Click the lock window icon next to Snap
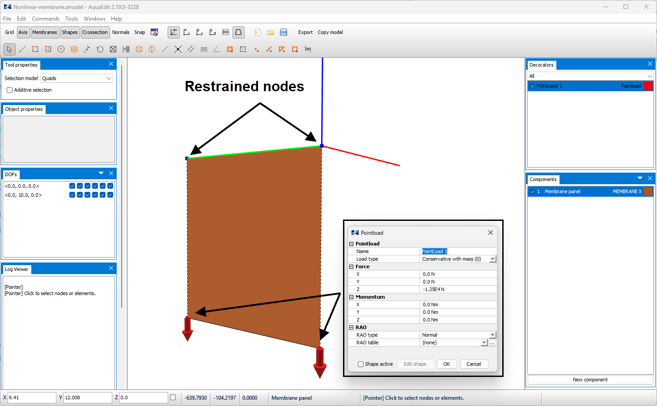The width and height of the screenshot is (657, 406). click(x=154, y=32)
